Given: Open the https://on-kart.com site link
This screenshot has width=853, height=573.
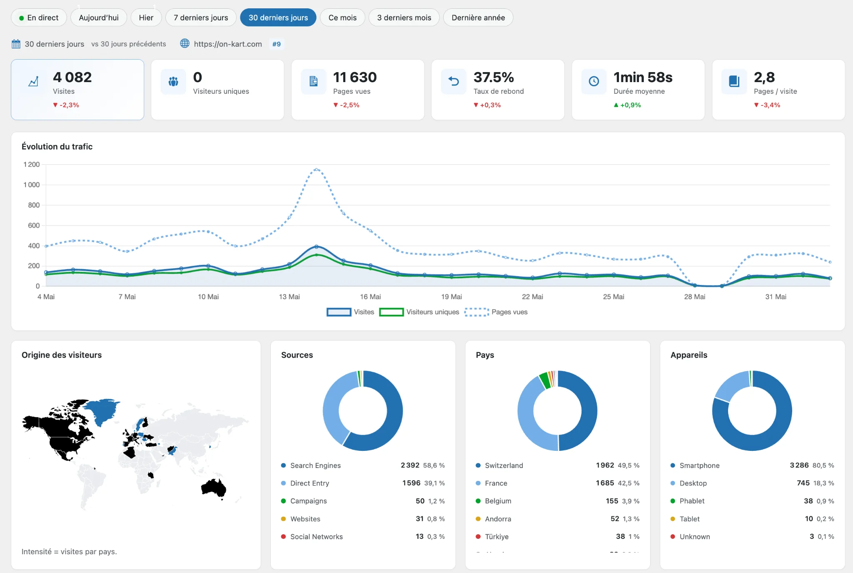Looking at the screenshot, I should (x=228, y=44).
